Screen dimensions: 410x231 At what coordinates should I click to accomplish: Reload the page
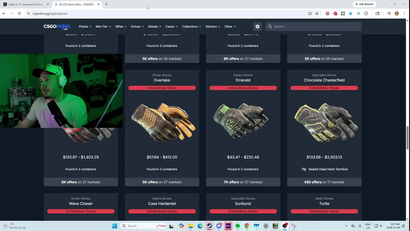coord(19,13)
